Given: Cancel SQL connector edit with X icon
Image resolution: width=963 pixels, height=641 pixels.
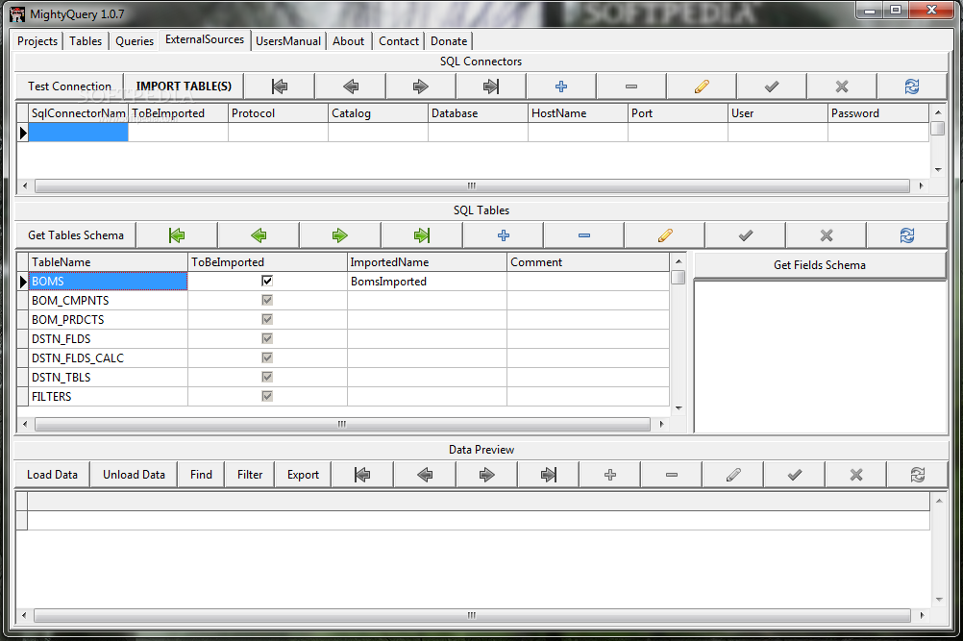Looking at the screenshot, I should pos(842,86).
